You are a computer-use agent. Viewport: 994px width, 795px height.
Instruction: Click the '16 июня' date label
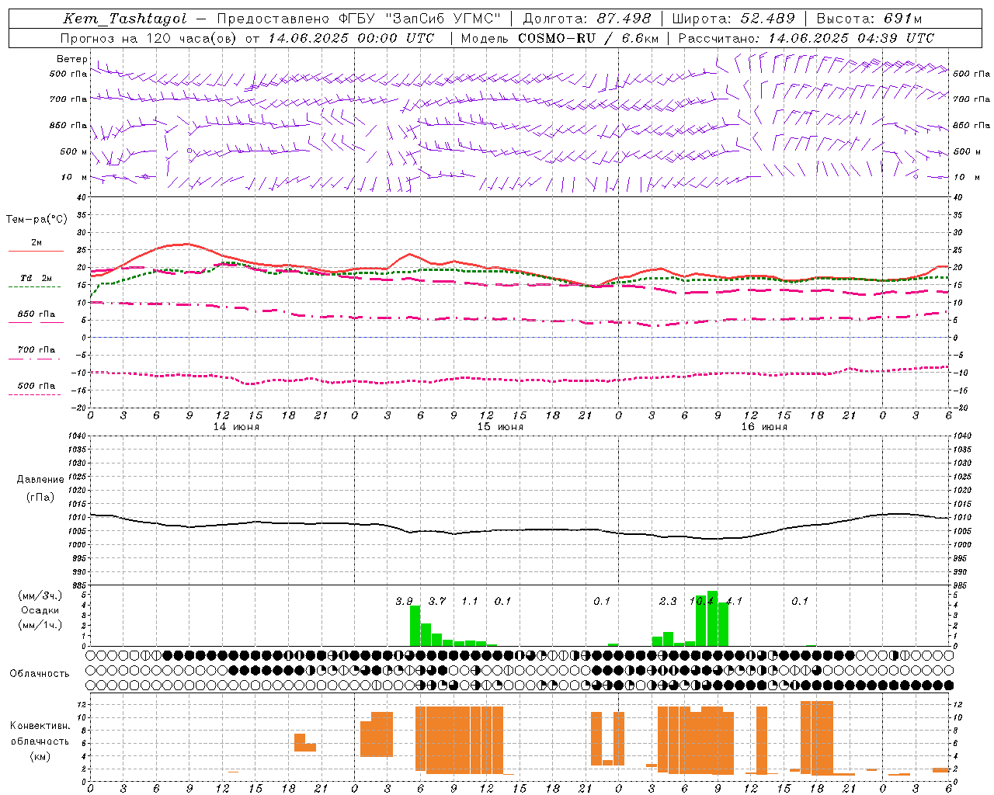(764, 427)
